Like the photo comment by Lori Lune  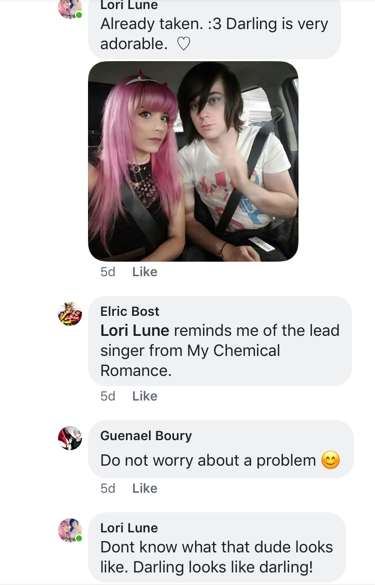[x=144, y=272]
